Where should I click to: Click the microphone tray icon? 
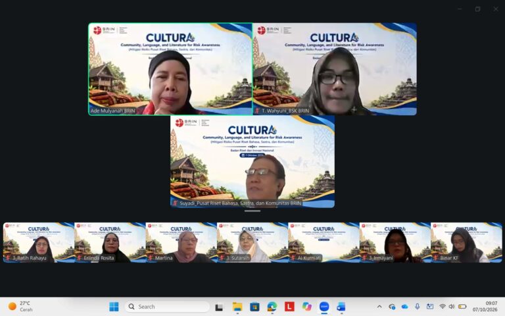(417, 307)
